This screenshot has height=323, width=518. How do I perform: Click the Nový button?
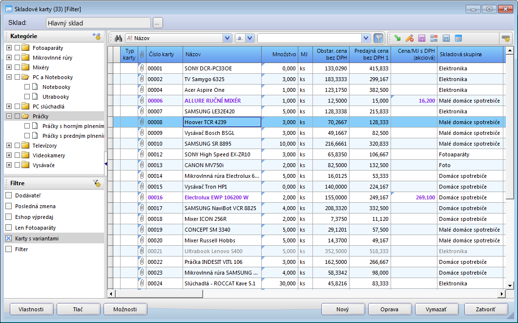343,309
